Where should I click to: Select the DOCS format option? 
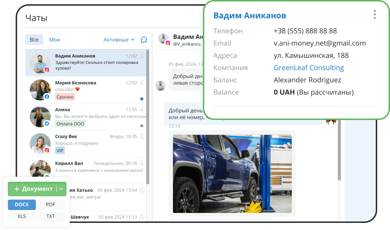tap(22, 204)
